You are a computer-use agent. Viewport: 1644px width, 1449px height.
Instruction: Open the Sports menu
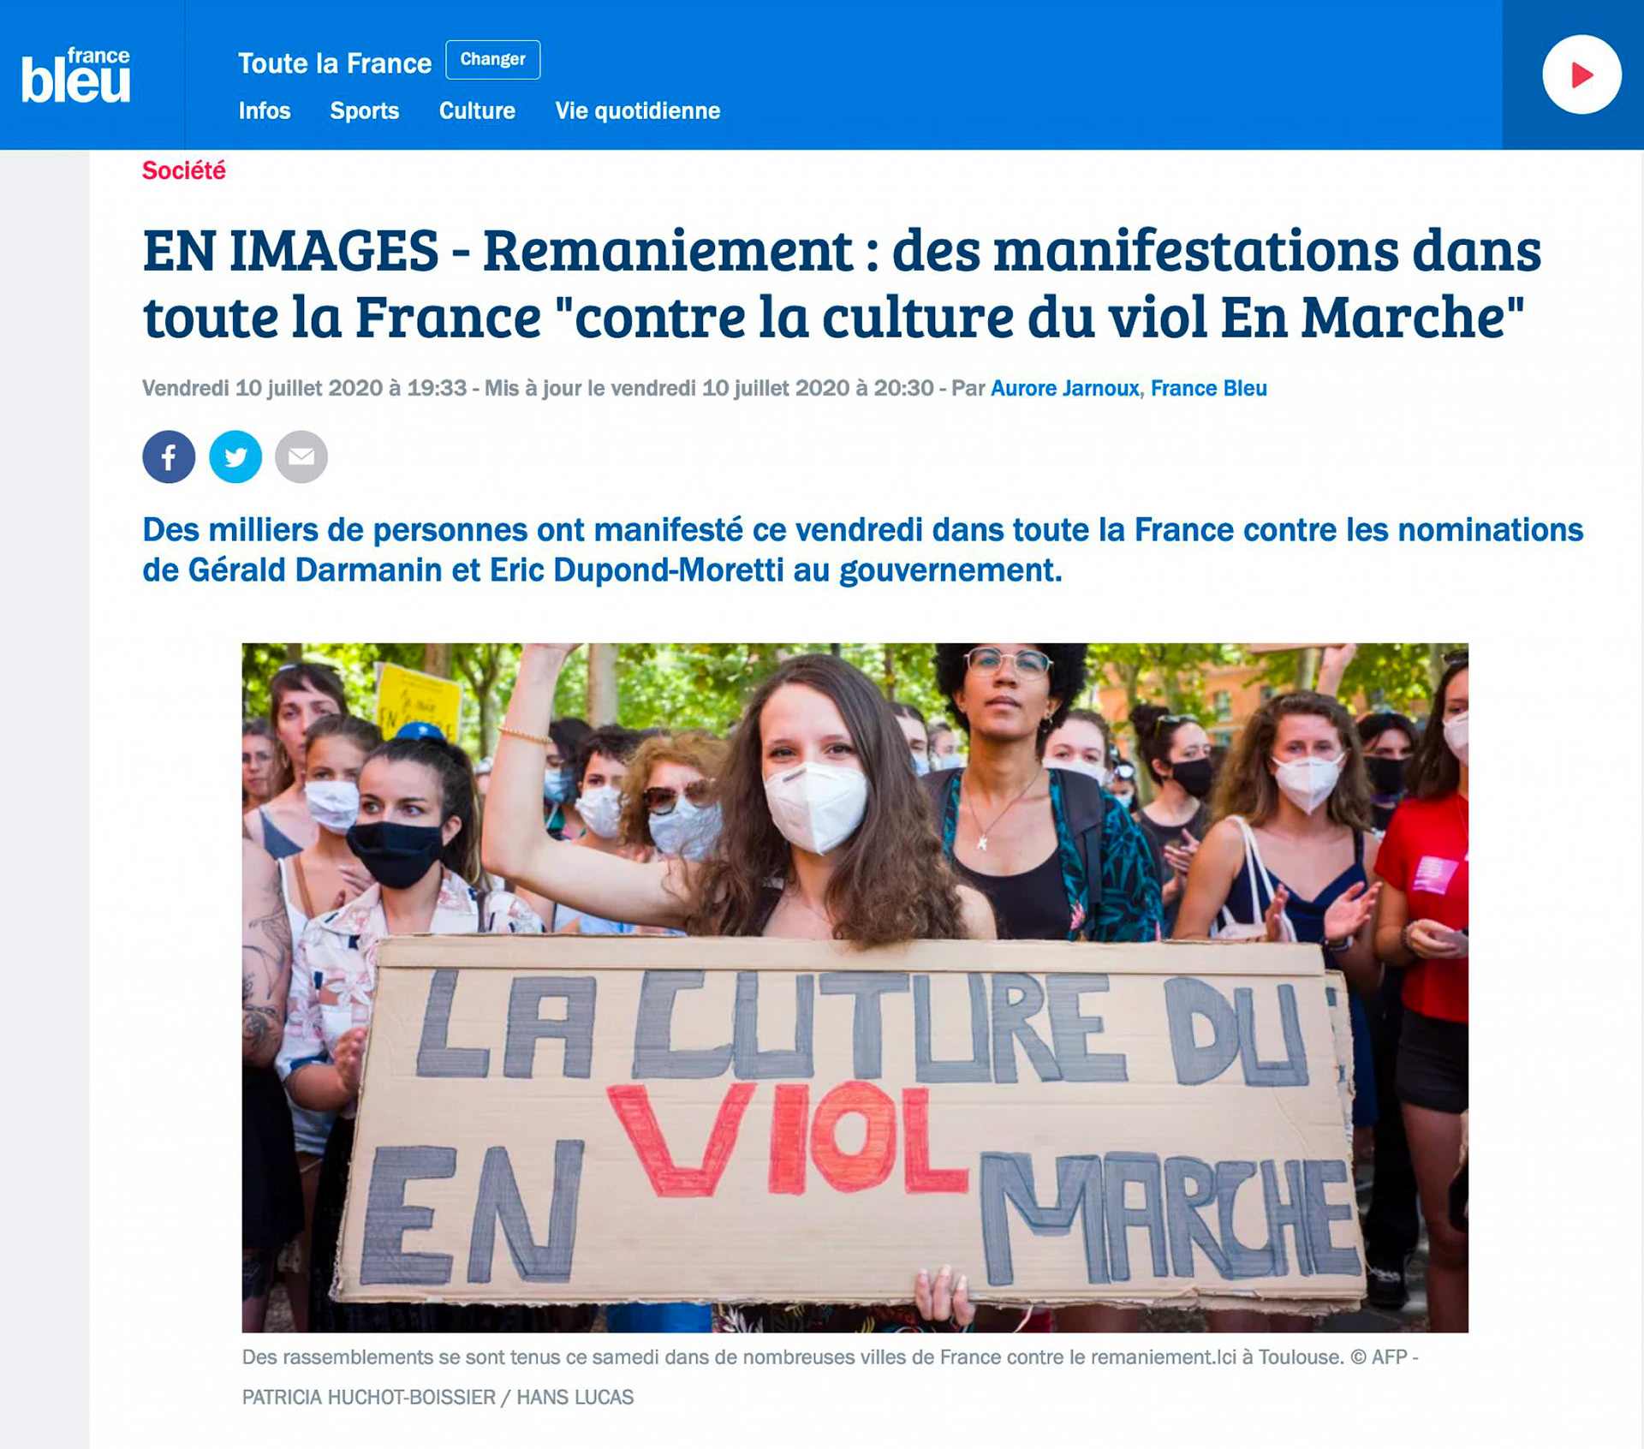click(x=365, y=111)
